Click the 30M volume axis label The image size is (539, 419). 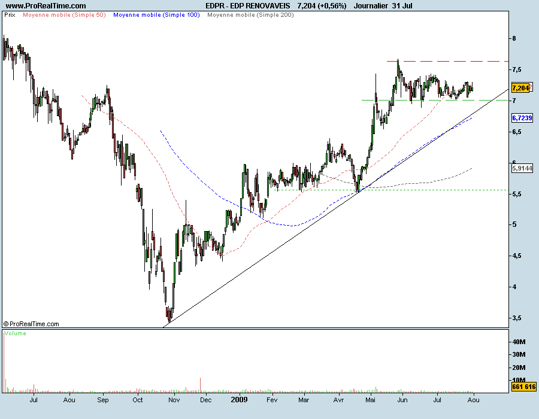(x=519, y=354)
